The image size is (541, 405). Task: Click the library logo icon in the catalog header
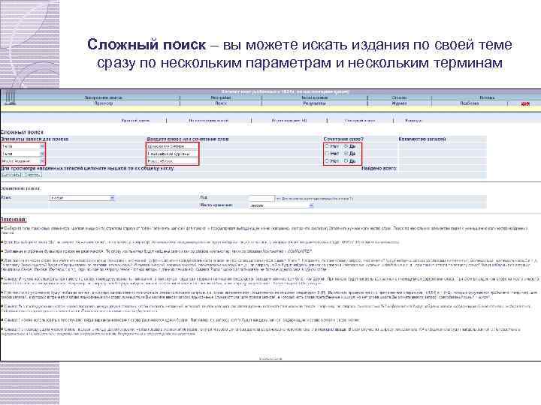pyautogui.click(x=10, y=97)
